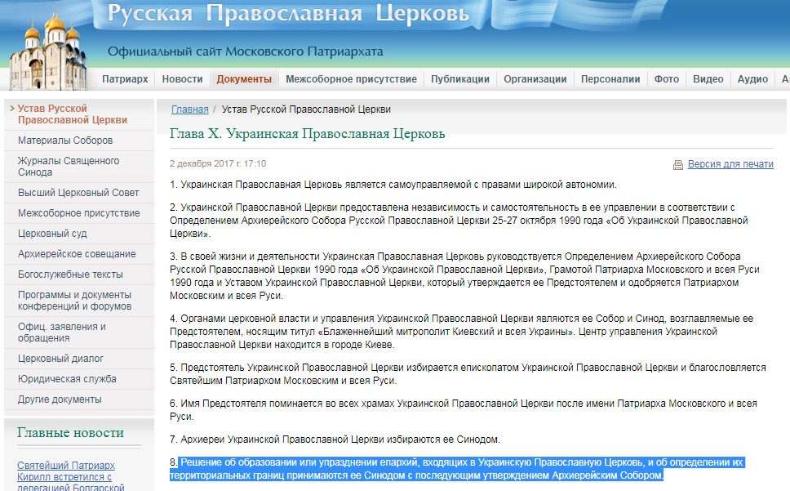Open the Публикации menu item
The width and height of the screenshot is (790, 491).
click(460, 79)
